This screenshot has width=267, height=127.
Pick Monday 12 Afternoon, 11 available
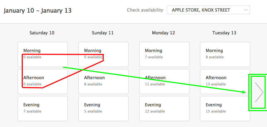tap(164, 81)
